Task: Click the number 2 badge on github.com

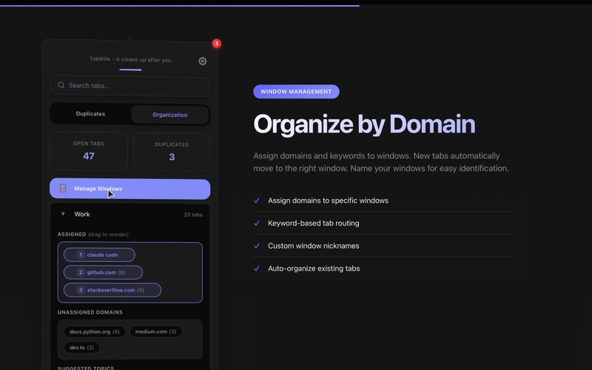Action: point(81,272)
